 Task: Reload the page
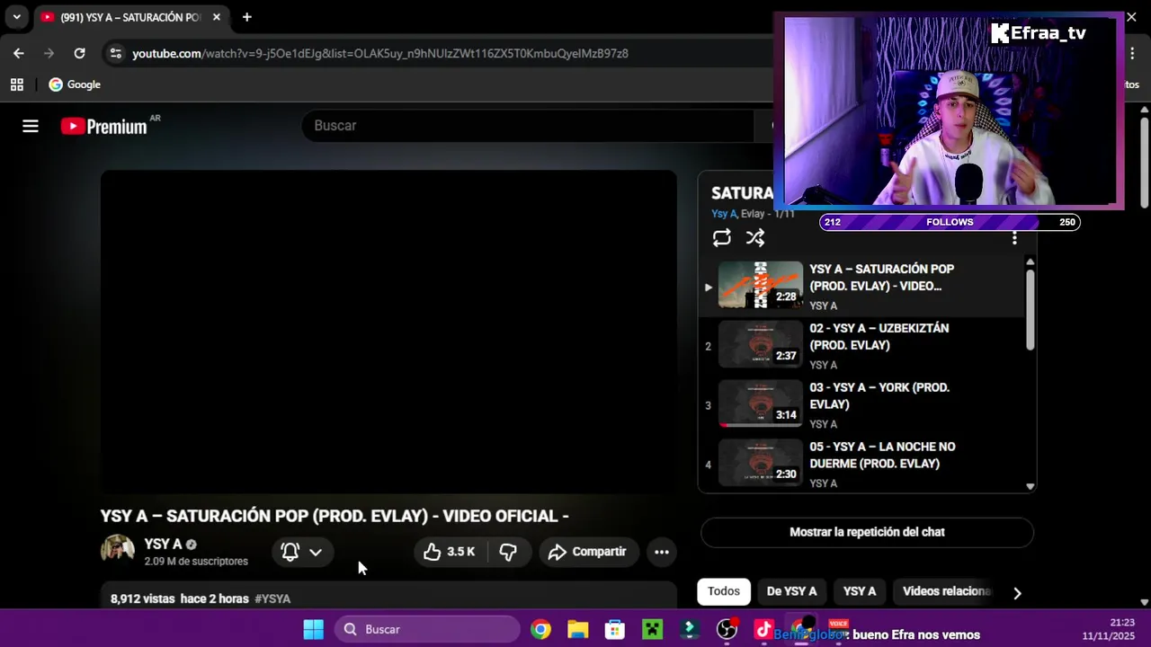point(79,53)
